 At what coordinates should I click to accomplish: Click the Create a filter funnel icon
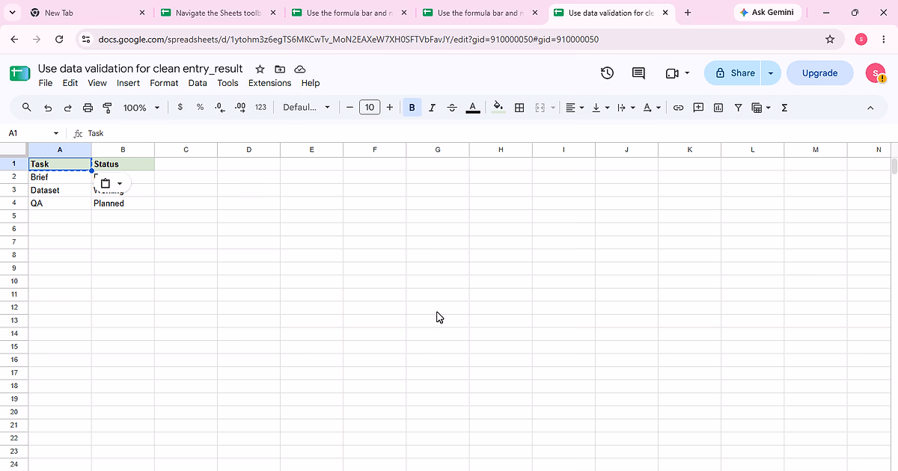tap(738, 108)
